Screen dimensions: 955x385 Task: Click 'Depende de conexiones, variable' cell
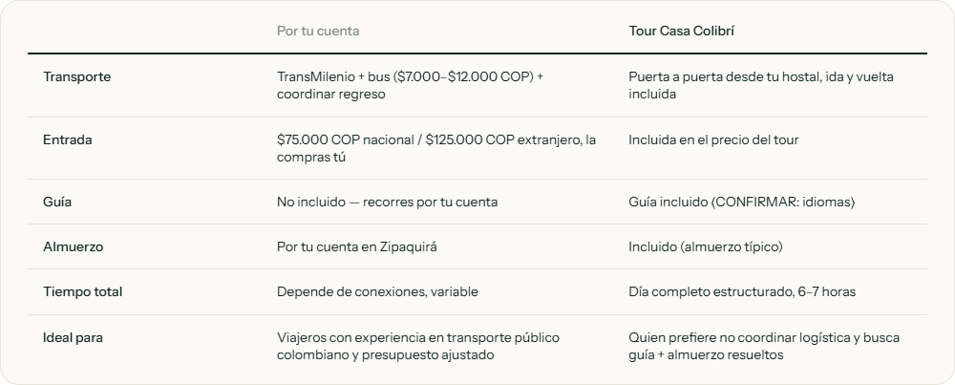pos(377,291)
